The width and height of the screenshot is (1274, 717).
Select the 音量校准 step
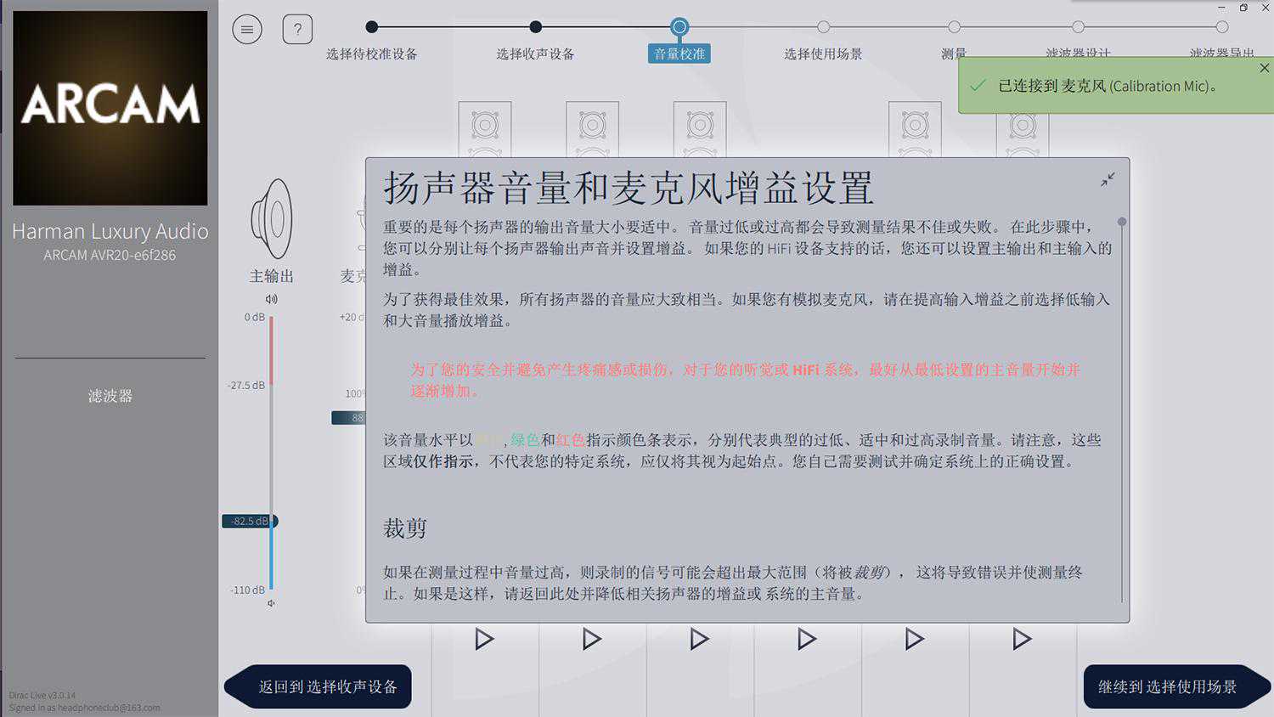679,27
